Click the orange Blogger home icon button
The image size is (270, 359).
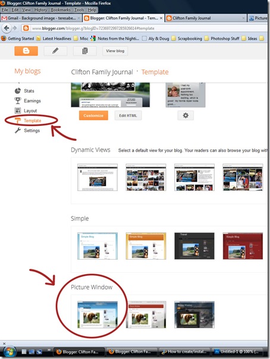coord(26,51)
